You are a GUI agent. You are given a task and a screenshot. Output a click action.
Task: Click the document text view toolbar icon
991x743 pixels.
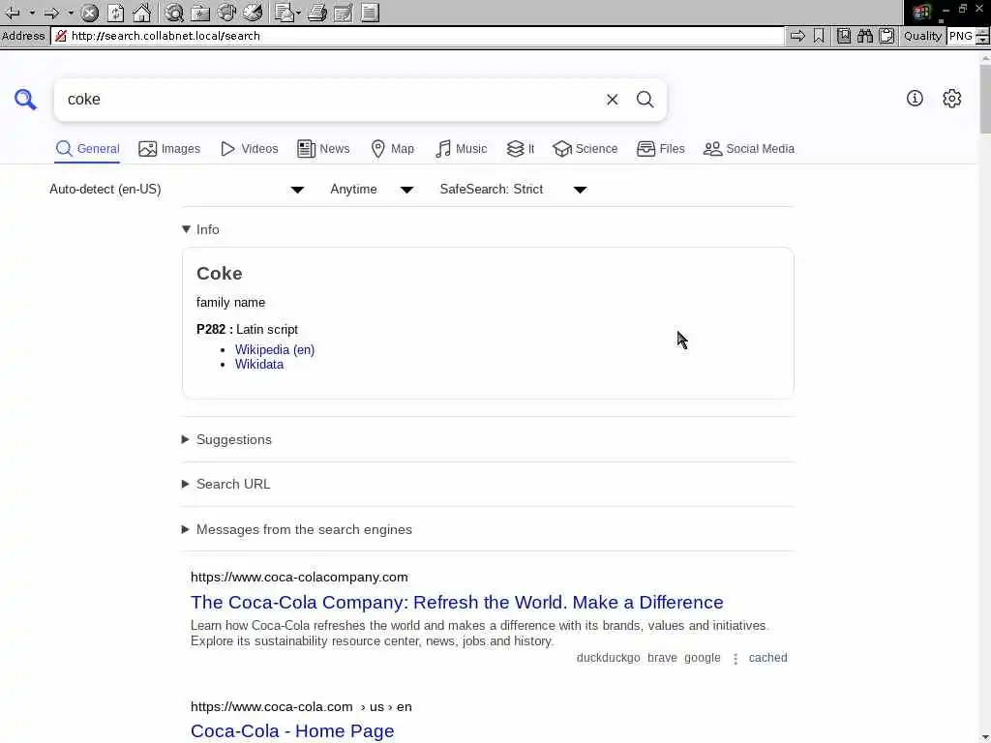click(371, 13)
